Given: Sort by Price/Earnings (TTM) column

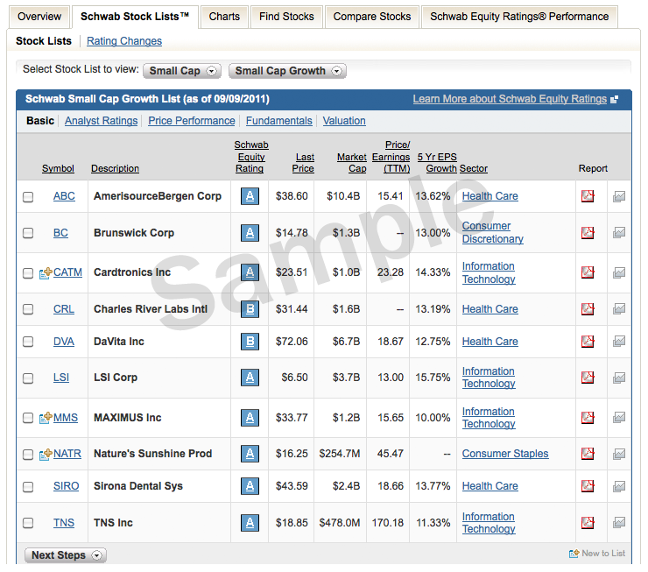Looking at the screenshot, I should [391, 157].
